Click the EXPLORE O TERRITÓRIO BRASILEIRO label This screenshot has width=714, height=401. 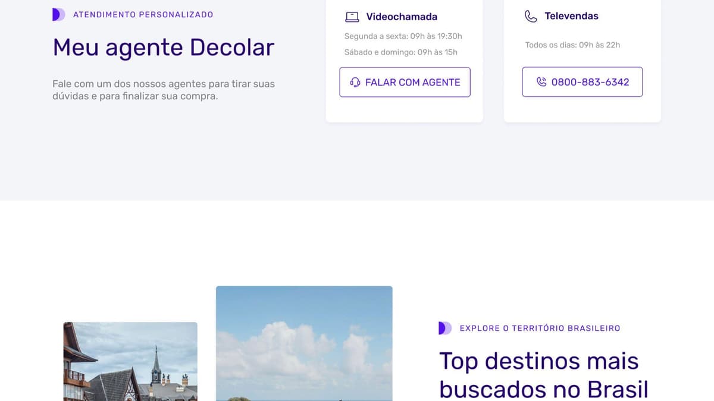[x=539, y=327]
